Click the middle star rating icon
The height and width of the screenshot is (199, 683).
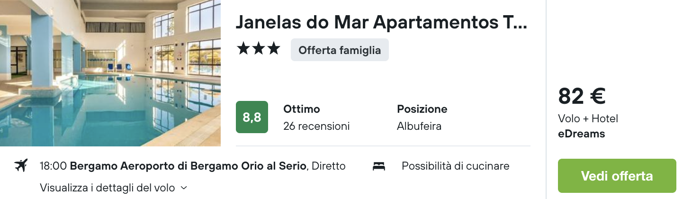coord(258,49)
